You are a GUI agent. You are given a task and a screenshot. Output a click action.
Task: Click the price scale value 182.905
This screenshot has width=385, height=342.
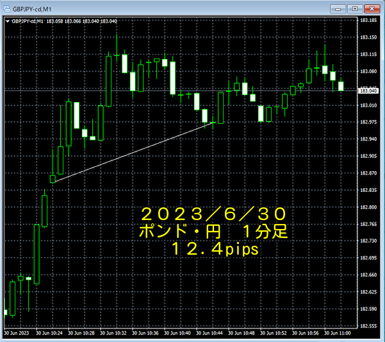click(368, 156)
